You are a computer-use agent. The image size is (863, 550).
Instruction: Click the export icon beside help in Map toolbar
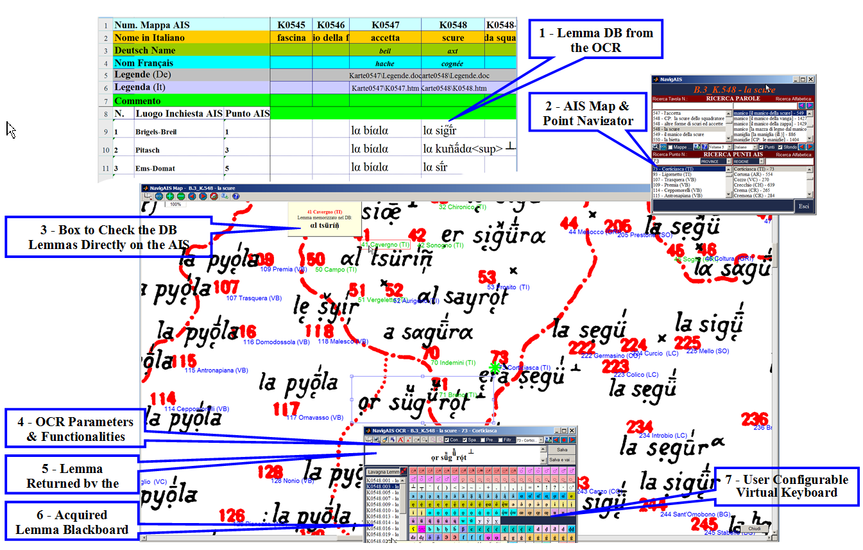(225, 196)
